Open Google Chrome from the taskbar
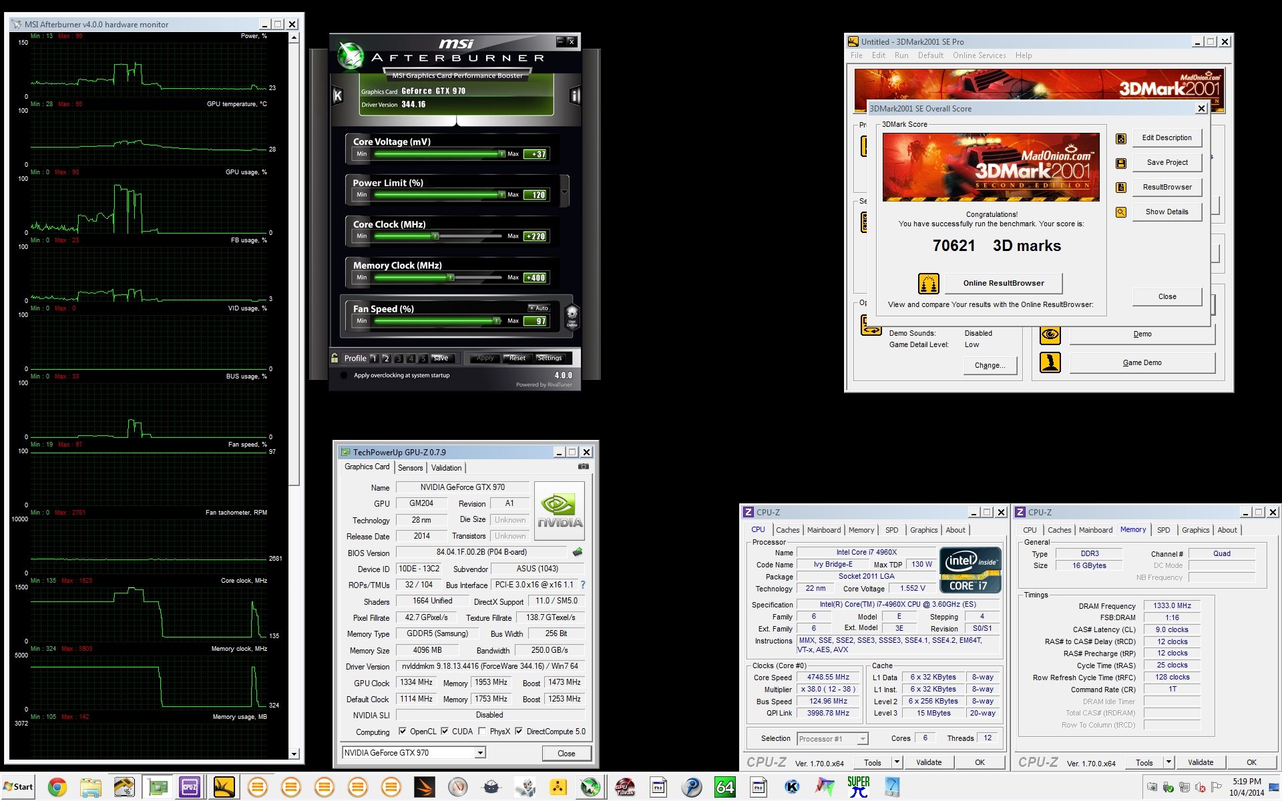1282x801 pixels. (x=57, y=788)
